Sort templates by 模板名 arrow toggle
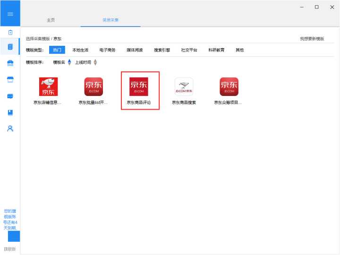 pos(69,62)
